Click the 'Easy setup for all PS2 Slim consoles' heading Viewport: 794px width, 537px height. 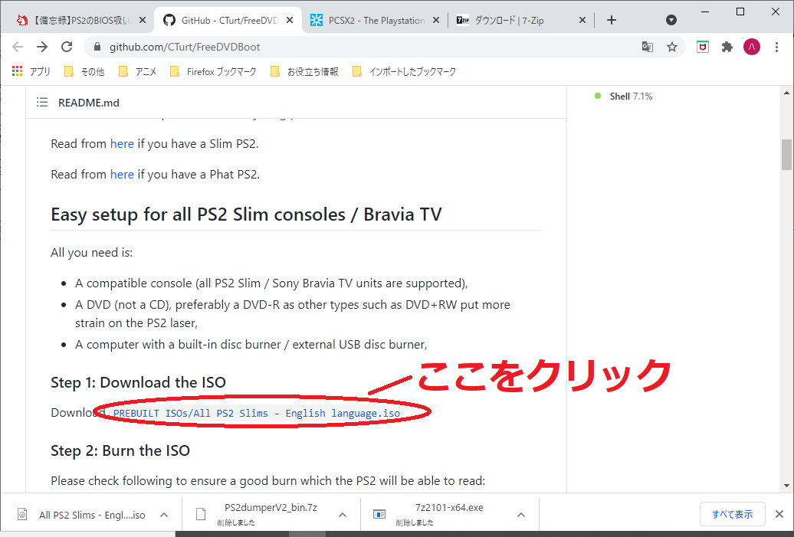click(x=246, y=214)
